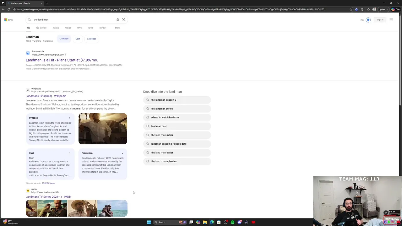Viewport: 402px width, 226px height.
Task: Click Sign in button on Bing
Action: click(380, 20)
